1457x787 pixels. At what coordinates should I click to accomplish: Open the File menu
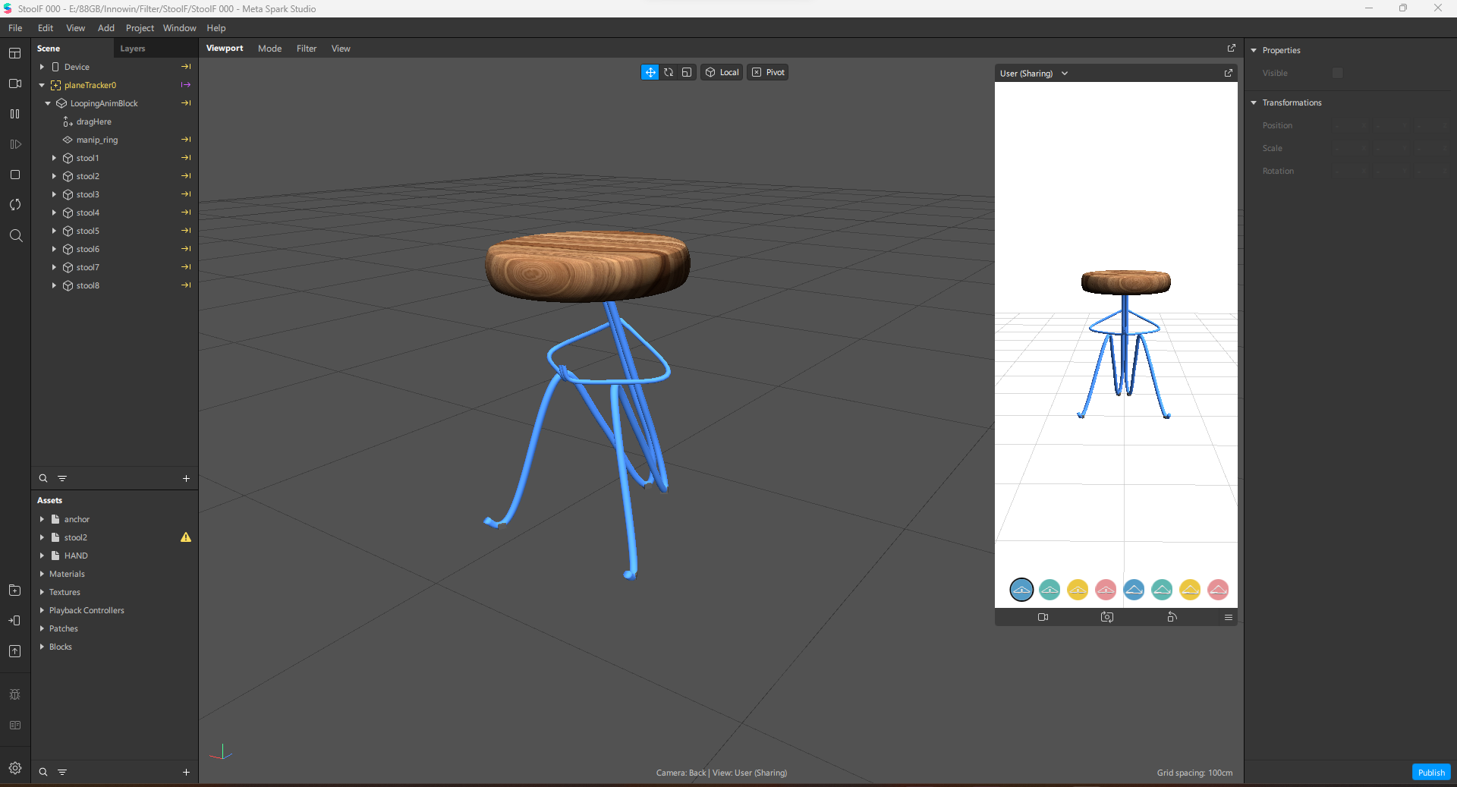click(15, 28)
